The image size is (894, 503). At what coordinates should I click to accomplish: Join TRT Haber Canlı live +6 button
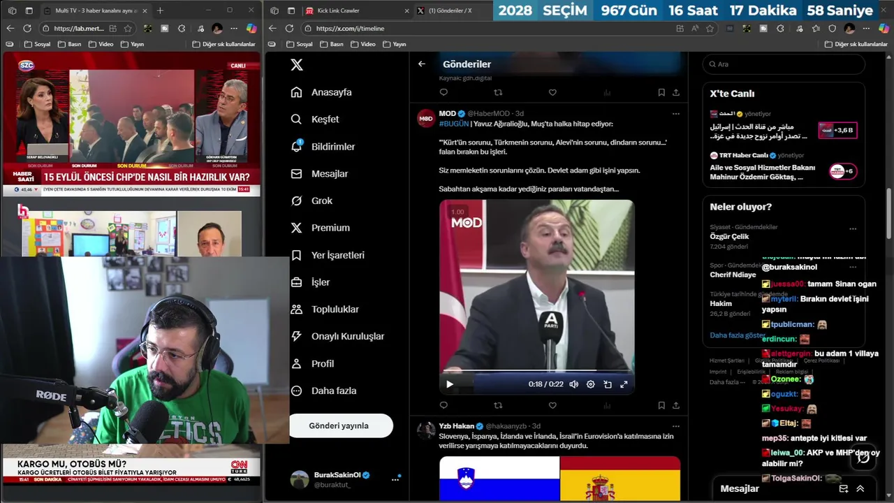843,171
